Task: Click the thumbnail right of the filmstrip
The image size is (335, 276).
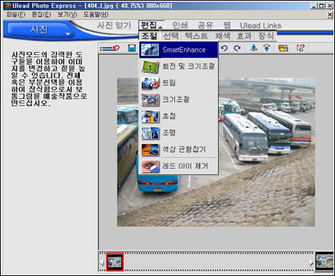Action: click(x=325, y=261)
